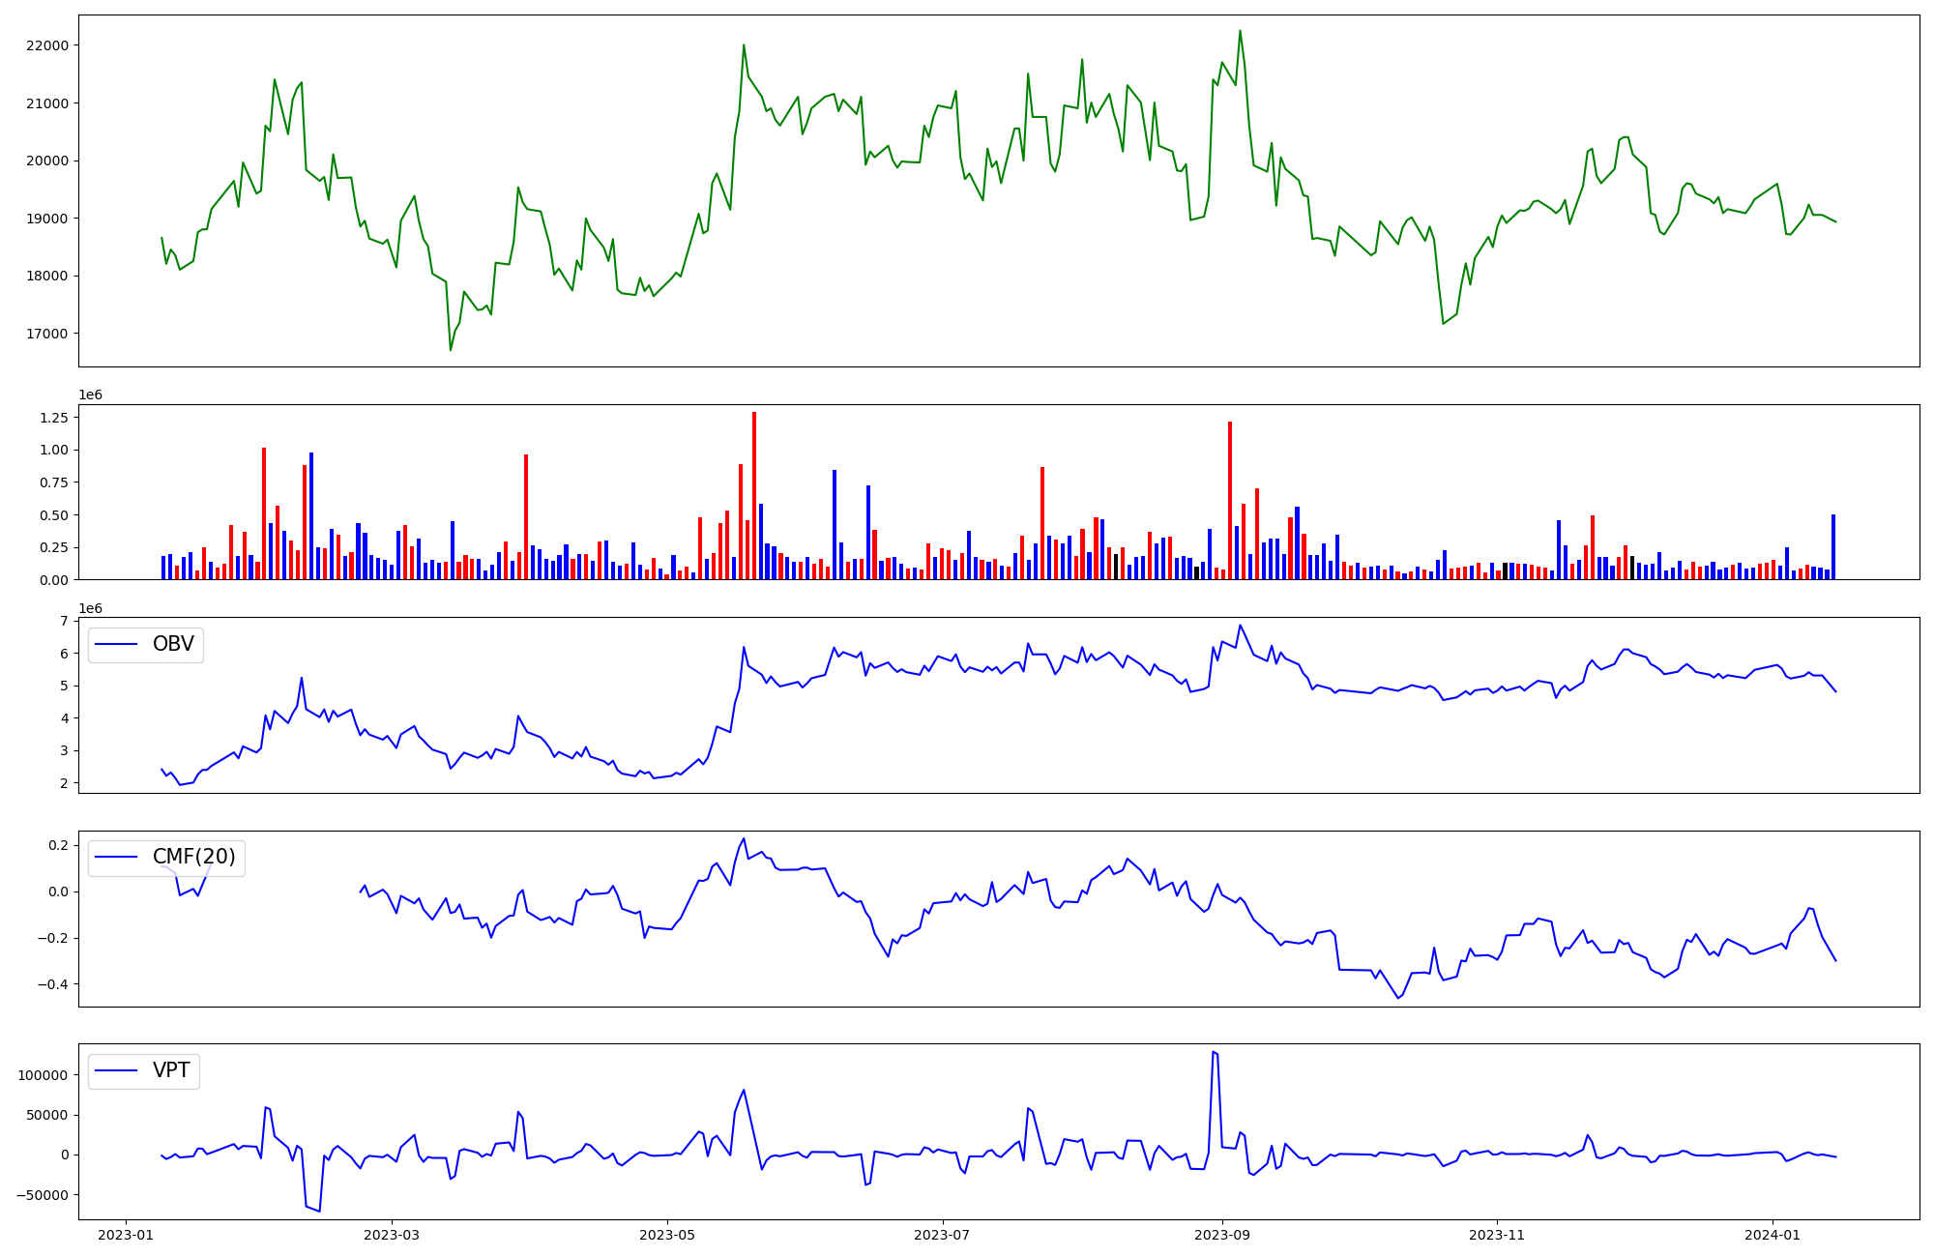The height and width of the screenshot is (1257, 1934).
Task: Click the tallest spike in the VPT chart
Action: pos(1213,1052)
